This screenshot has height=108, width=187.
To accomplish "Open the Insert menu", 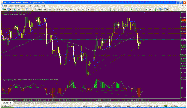I will click(16, 6).
